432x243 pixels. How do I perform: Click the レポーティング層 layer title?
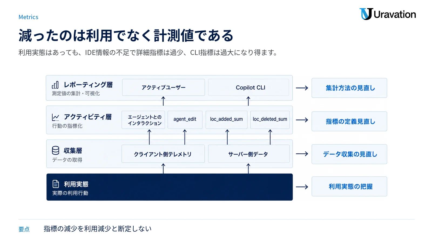[88, 85]
